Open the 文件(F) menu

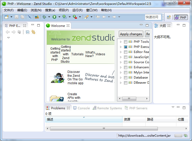8,10
